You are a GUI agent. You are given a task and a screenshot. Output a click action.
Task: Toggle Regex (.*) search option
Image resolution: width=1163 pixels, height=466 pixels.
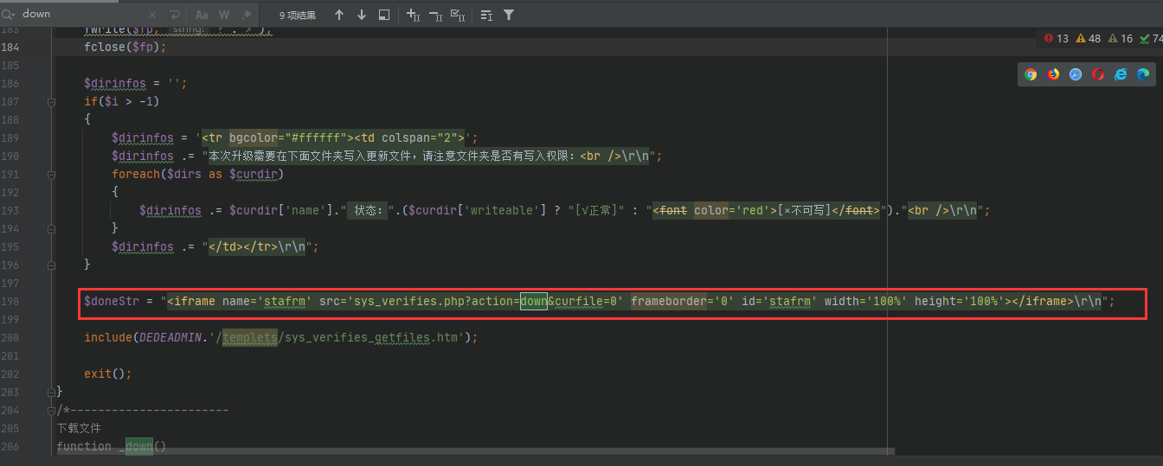click(247, 15)
